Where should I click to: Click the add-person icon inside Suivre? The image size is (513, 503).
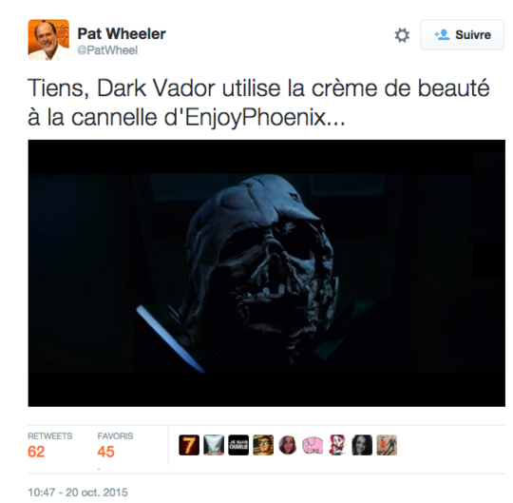[442, 34]
